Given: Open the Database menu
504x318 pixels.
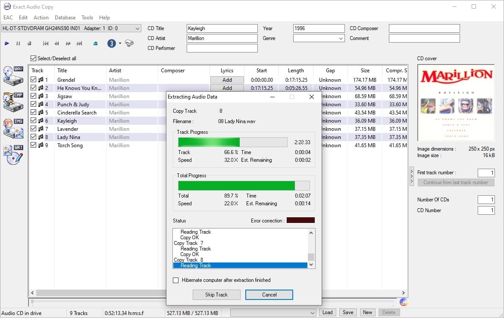Looking at the screenshot, I should coord(65,18).
